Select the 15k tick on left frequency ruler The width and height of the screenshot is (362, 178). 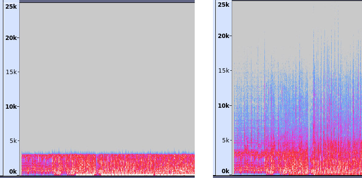(12, 72)
